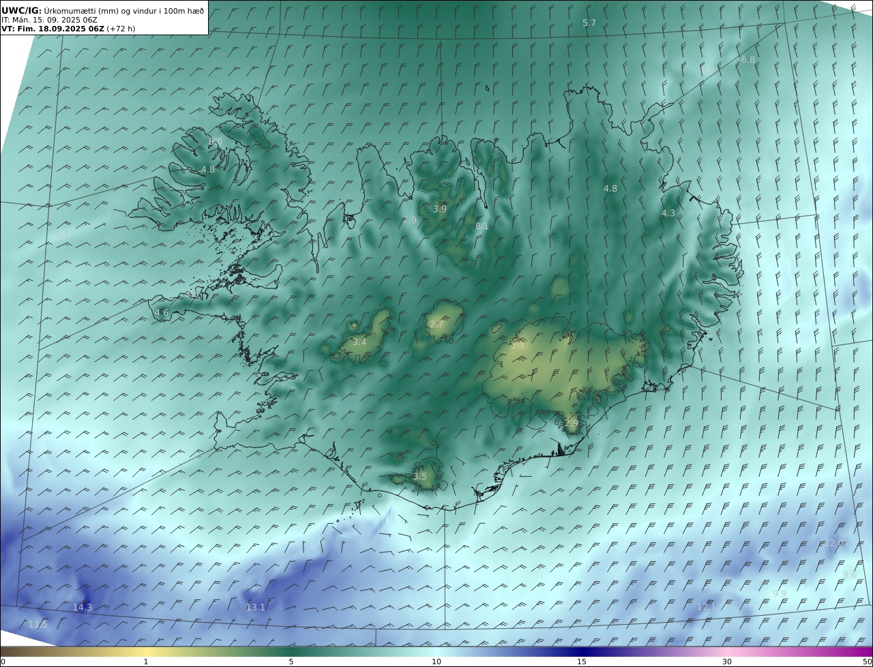Click the UWC/IG map title text
Viewport: 873px width, 667px height.
coord(103,10)
